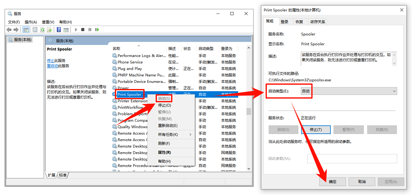Screen dimensions: 412x195
Task: Click the gear icon beside Remote Procedure Call
Action: tap(115, 165)
